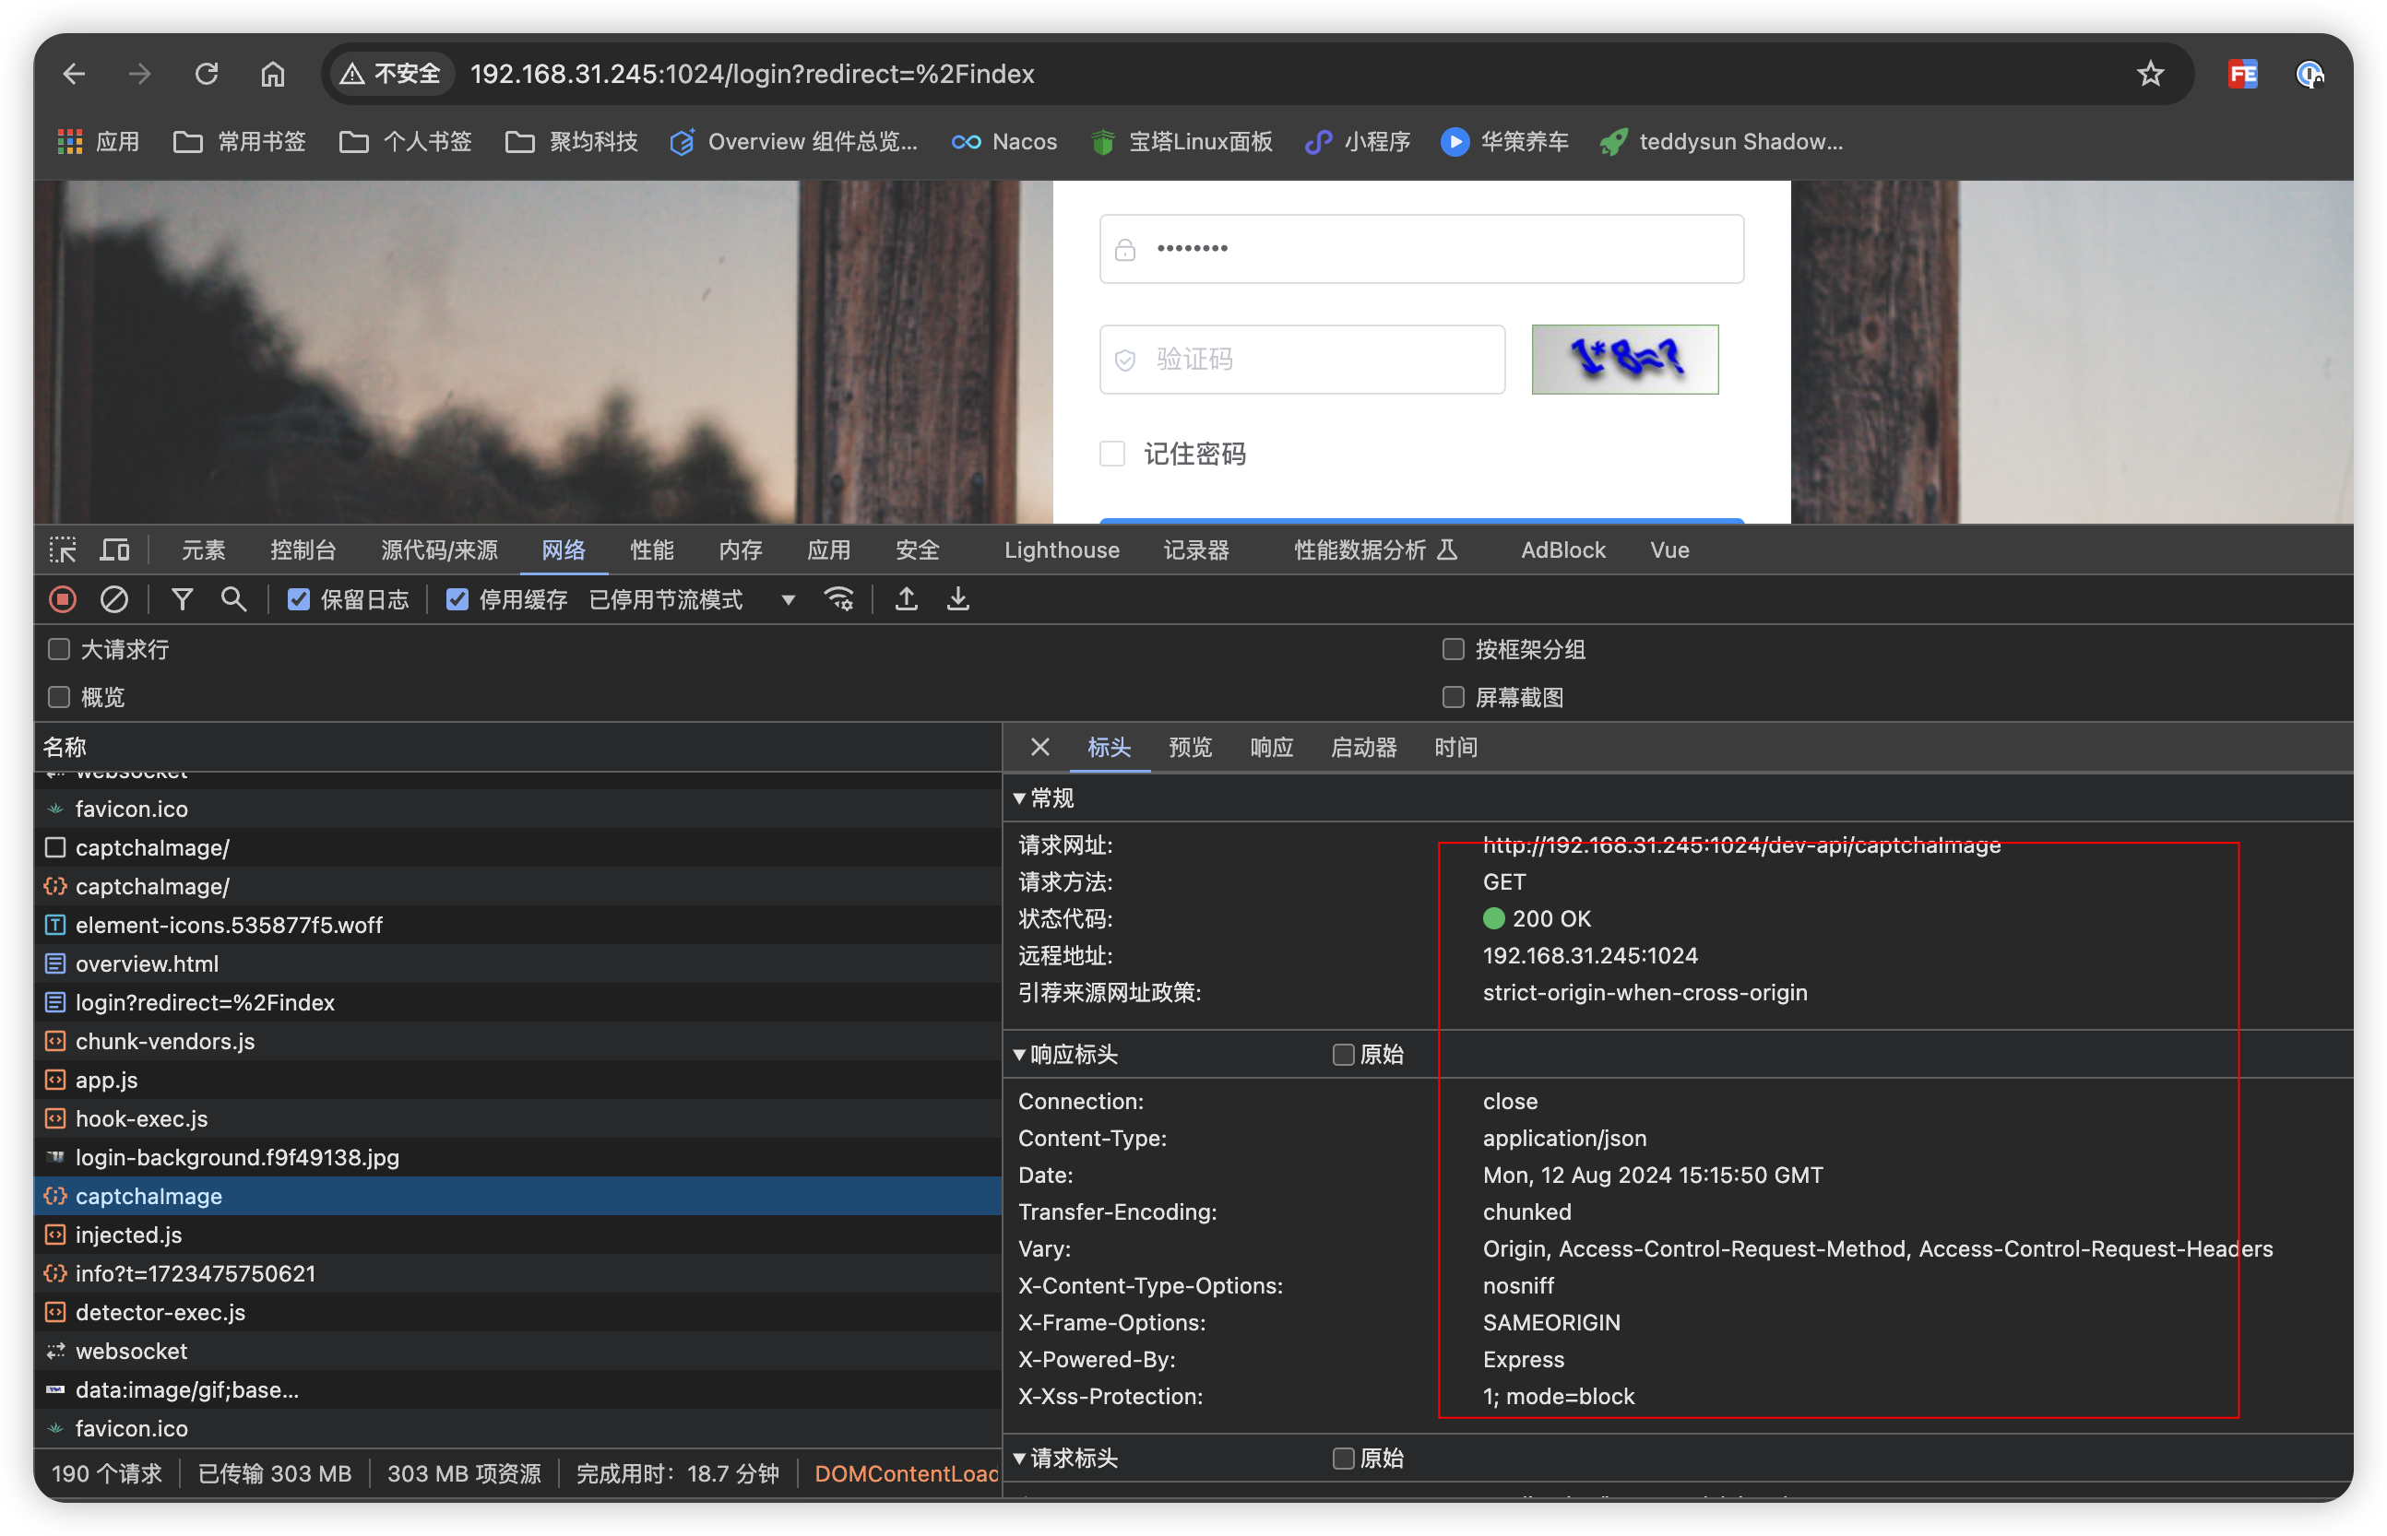Select the login-background.f9f49138.jpg request

(517, 1157)
